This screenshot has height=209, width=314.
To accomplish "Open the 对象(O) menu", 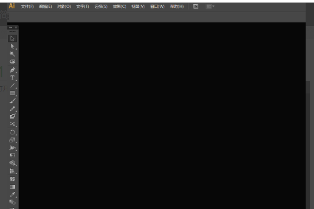I will click(64, 6).
